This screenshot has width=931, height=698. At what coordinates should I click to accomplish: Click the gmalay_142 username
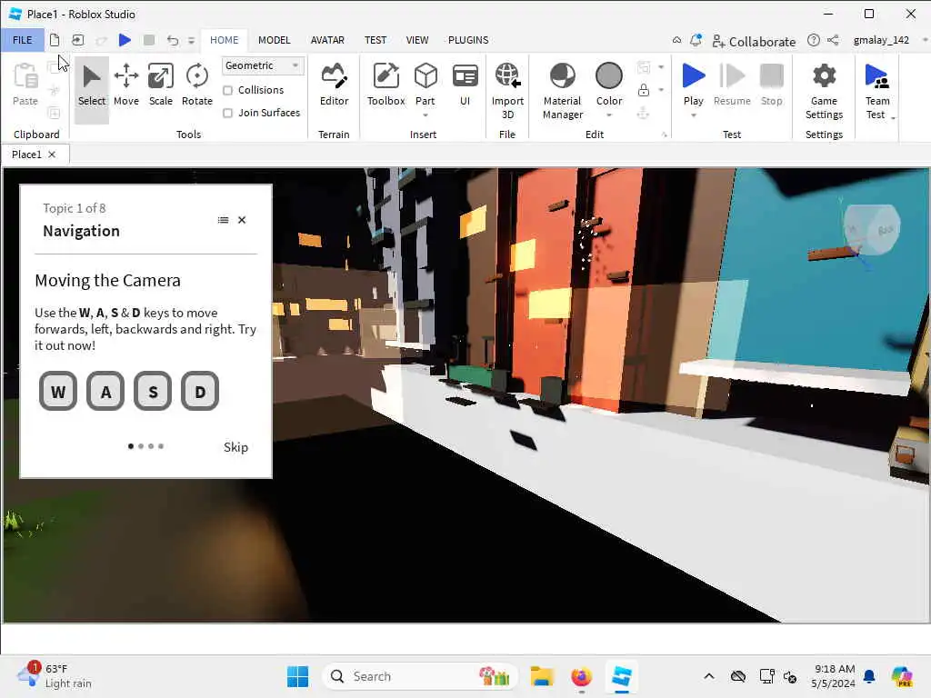[x=880, y=40]
